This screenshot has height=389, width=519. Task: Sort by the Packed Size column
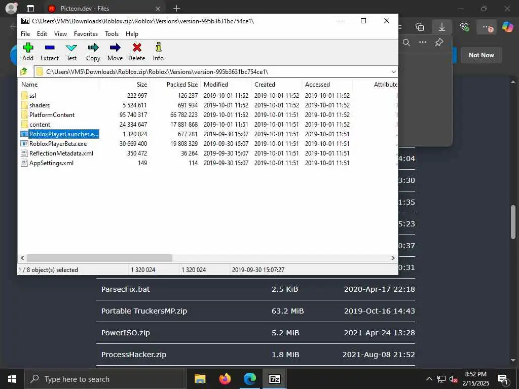[175, 85]
